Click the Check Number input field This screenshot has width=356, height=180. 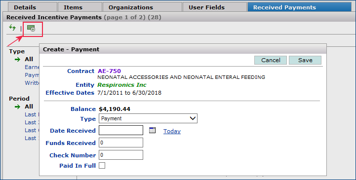click(121, 155)
